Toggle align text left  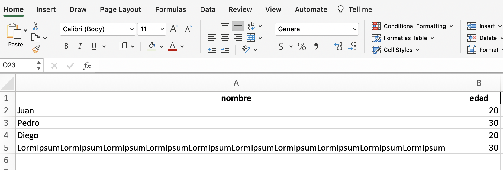(x=212, y=38)
